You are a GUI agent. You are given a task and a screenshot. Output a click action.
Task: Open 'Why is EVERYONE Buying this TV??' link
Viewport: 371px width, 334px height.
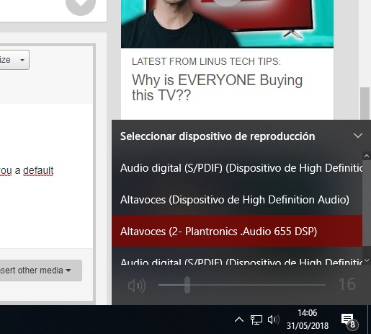[x=217, y=87]
